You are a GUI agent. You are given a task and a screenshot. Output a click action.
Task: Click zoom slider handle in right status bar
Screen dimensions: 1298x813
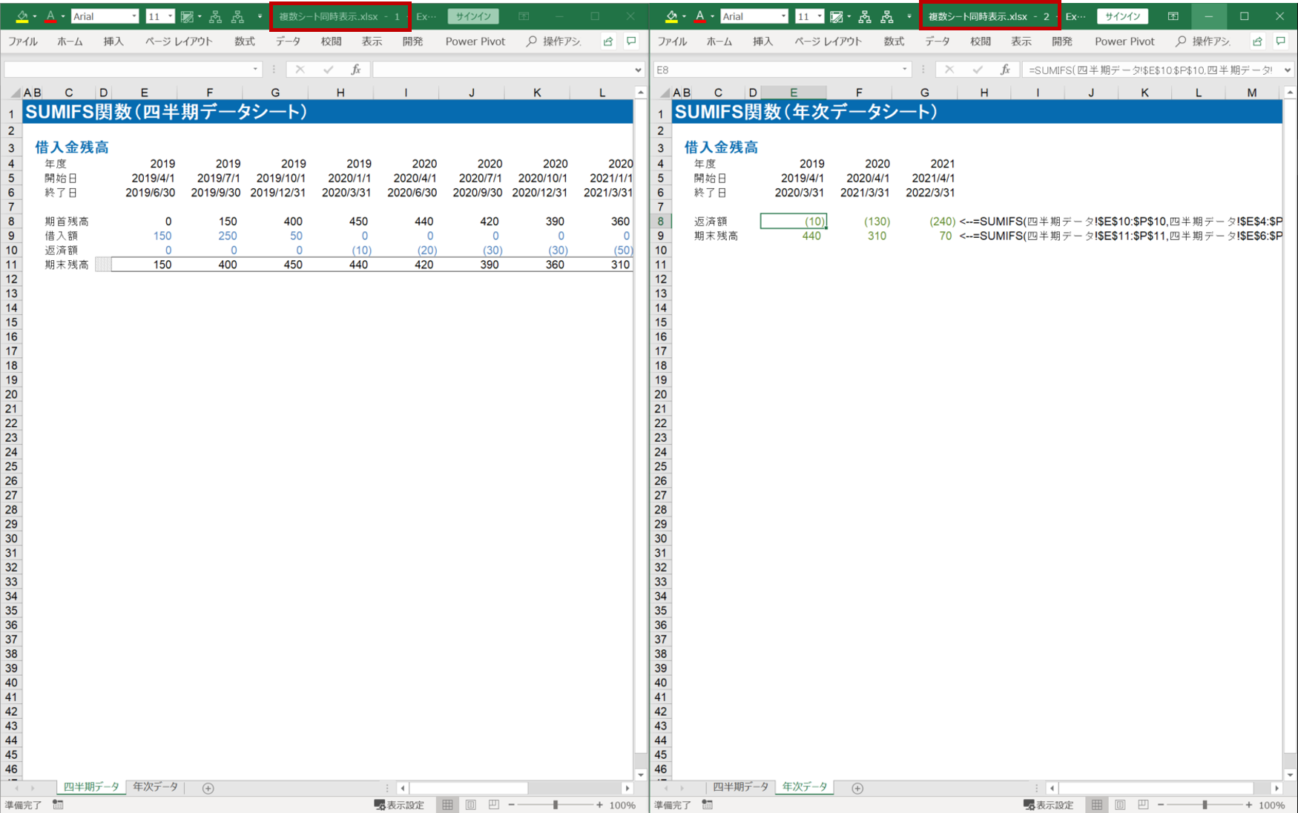point(1205,805)
